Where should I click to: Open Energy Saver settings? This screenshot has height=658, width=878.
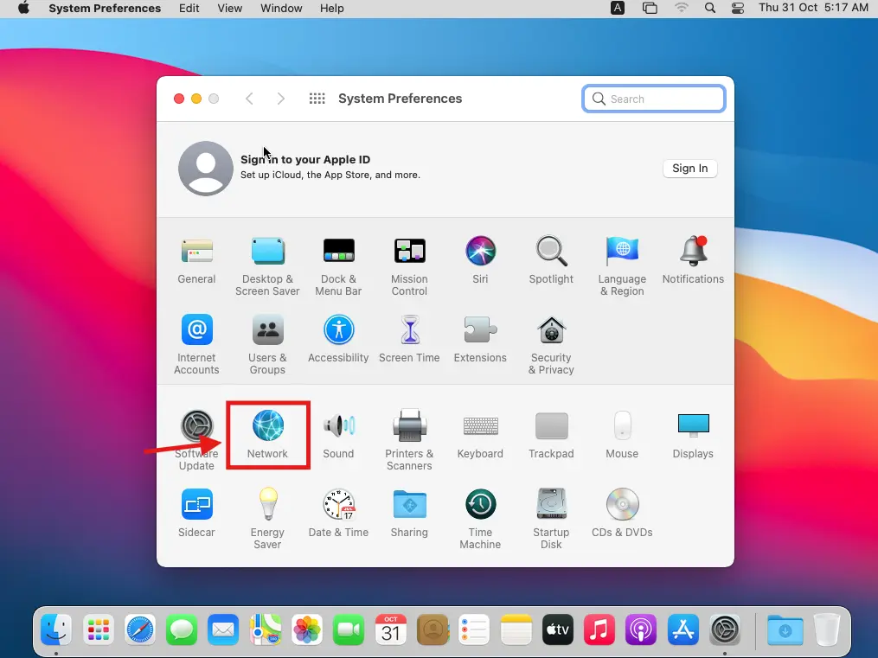tap(267, 520)
